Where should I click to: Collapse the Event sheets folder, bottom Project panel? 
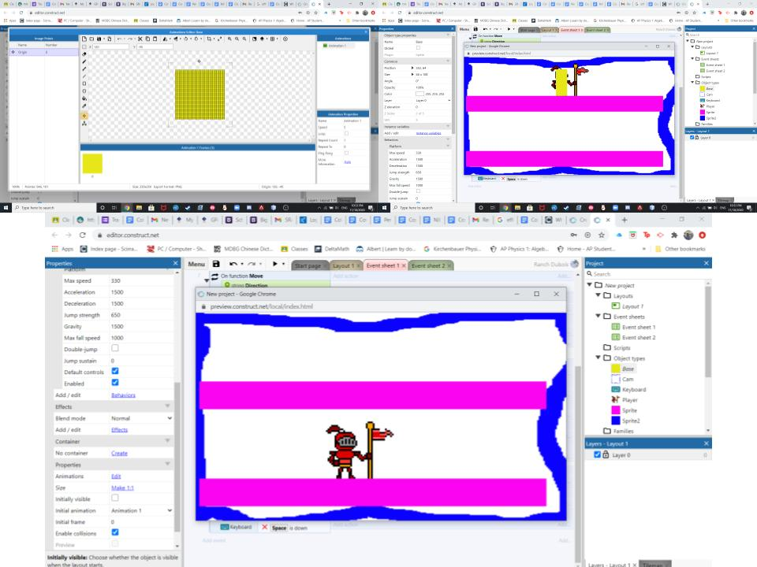tap(599, 317)
